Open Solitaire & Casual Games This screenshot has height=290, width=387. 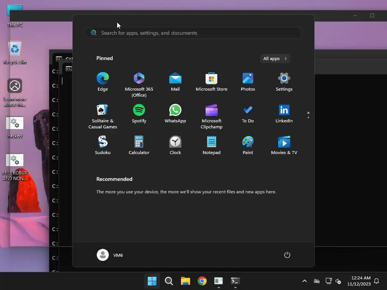(x=103, y=117)
